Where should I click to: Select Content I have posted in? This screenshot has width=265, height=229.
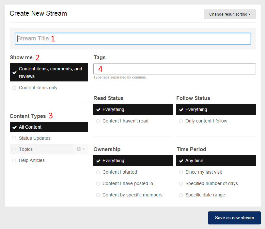tap(127, 183)
